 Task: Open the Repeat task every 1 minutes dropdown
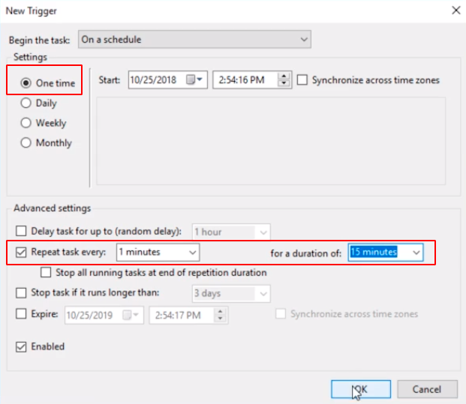click(158, 253)
